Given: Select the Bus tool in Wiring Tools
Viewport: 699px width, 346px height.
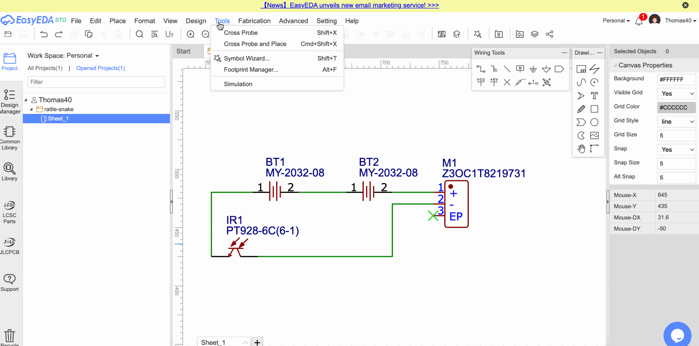Looking at the screenshot, I should [x=494, y=69].
